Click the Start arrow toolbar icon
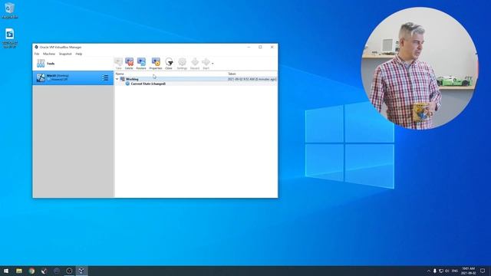Image resolution: width=491 pixels, height=276 pixels. 206,64
